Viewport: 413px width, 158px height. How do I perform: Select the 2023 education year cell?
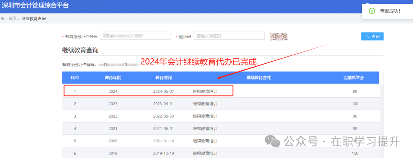click(x=113, y=104)
